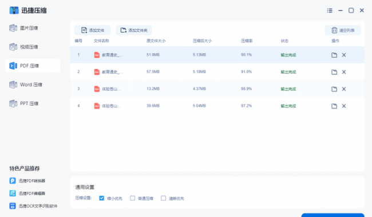372x217 pixels.
Task: Click the 5.18MB compressed size cell
Action: click(199, 72)
